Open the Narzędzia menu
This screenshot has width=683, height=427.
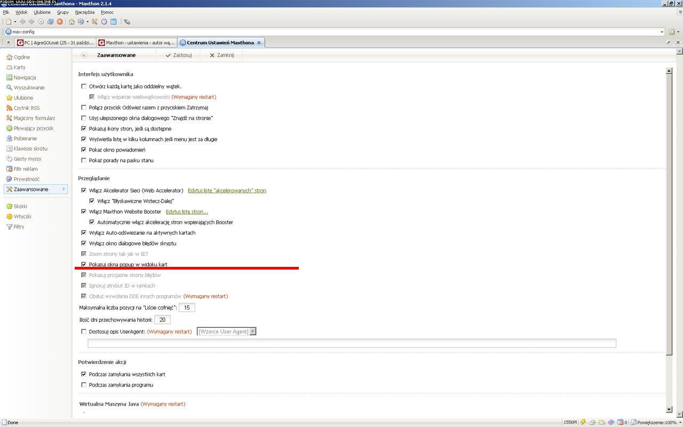pos(85,12)
